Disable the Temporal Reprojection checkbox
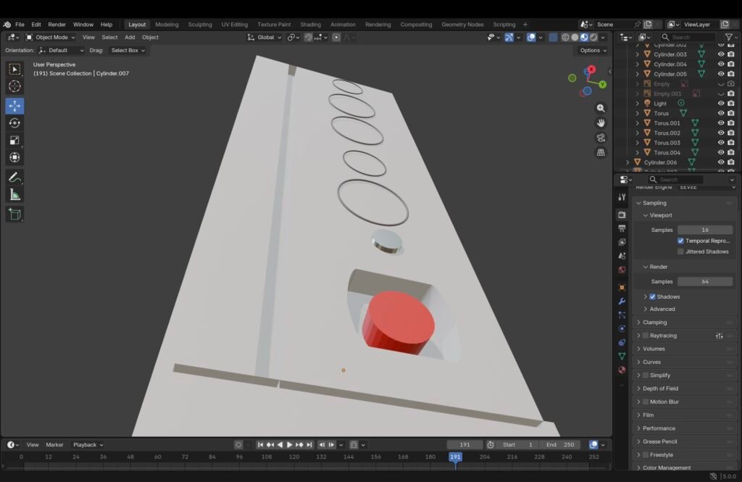742x482 pixels. coord(680,241)
